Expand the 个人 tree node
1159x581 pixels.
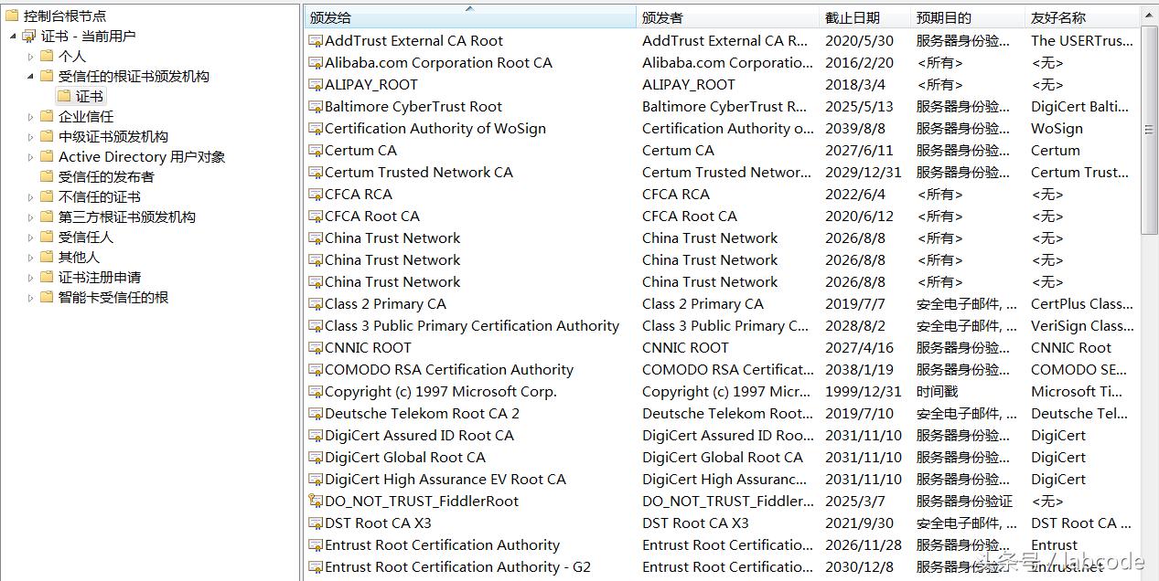(30, 57)
